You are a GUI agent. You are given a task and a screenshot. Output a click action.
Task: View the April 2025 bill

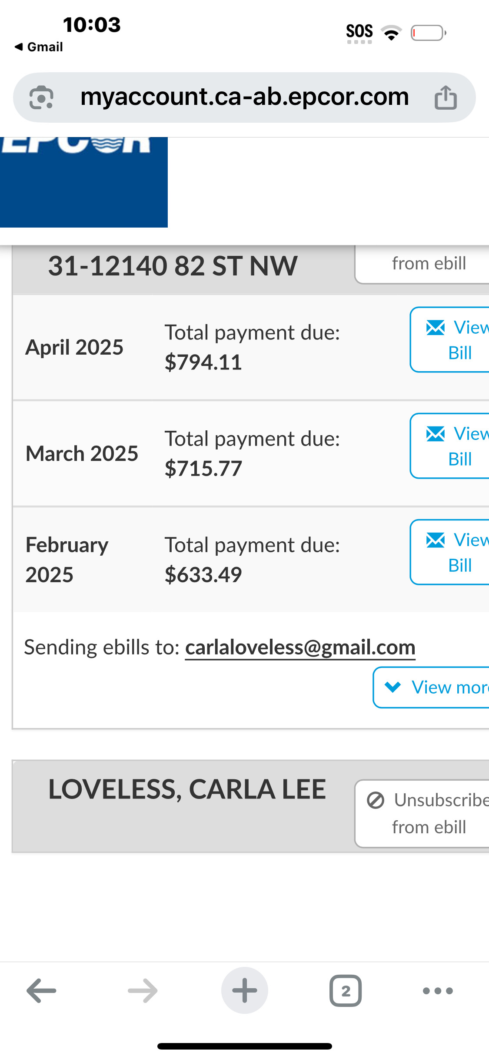coord(452,340)
